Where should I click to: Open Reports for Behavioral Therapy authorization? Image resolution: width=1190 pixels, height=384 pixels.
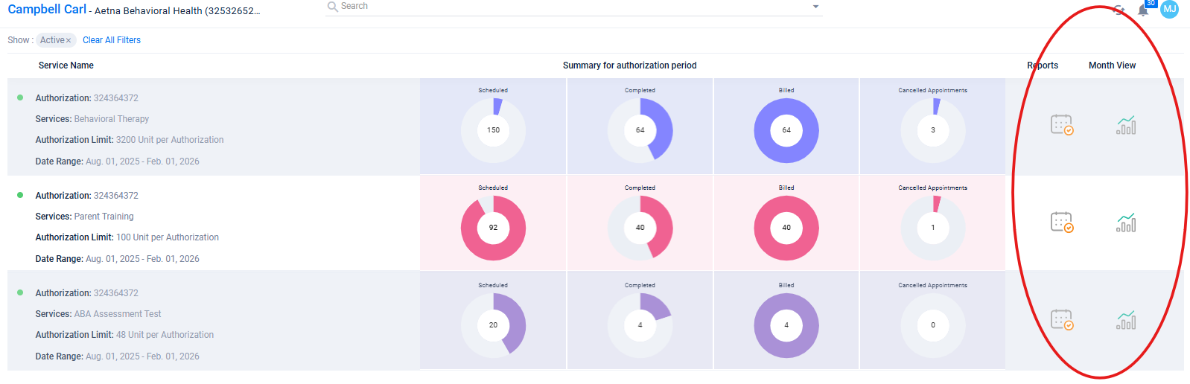tap(1061, 125)
